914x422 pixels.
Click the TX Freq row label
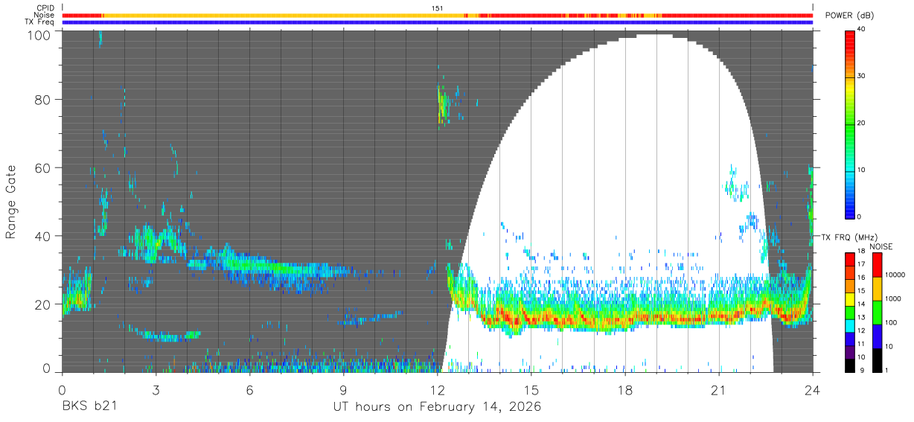tap(40, 22)
